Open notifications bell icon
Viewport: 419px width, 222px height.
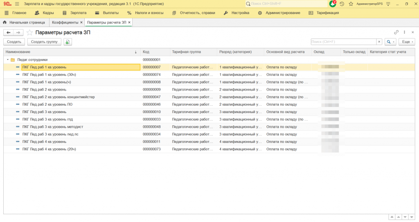click(333, 4)
